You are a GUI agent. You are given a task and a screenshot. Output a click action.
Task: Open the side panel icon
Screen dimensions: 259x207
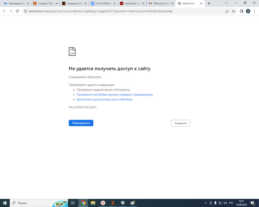pos(241,11)
